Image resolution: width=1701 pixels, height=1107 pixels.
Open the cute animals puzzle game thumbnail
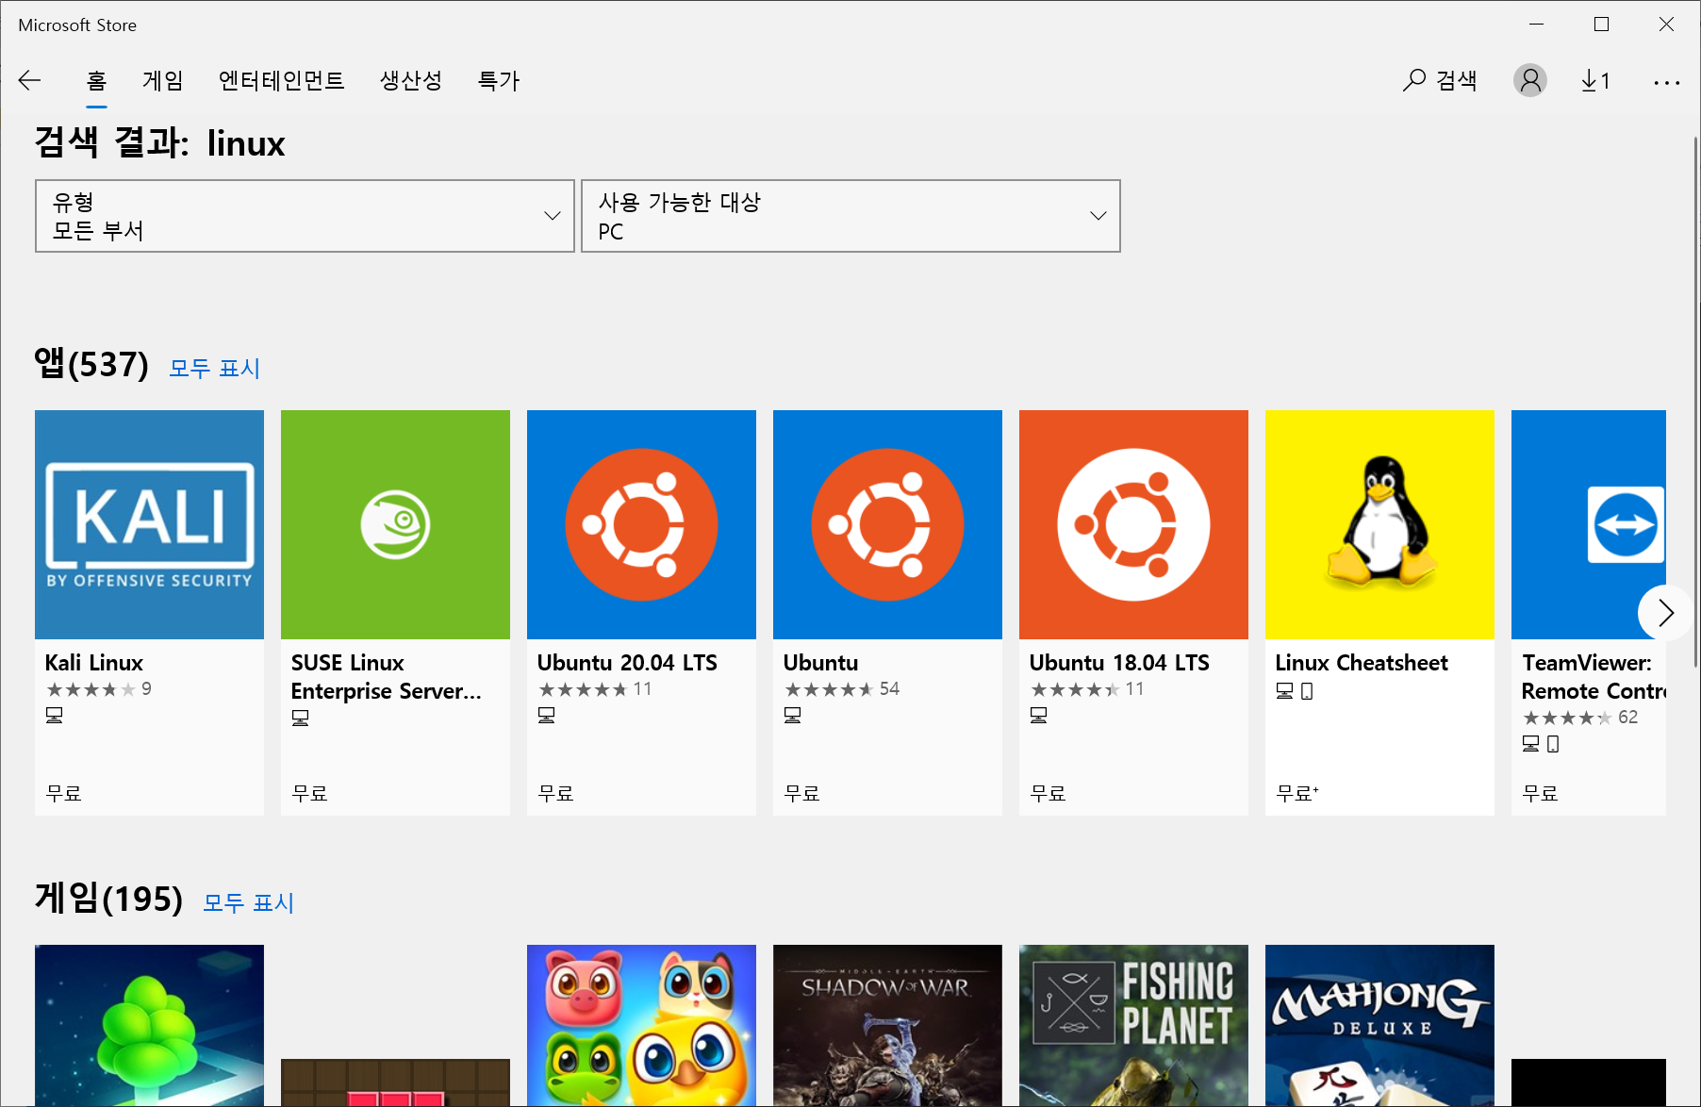pyautogui.click(x=641, y=1026)
